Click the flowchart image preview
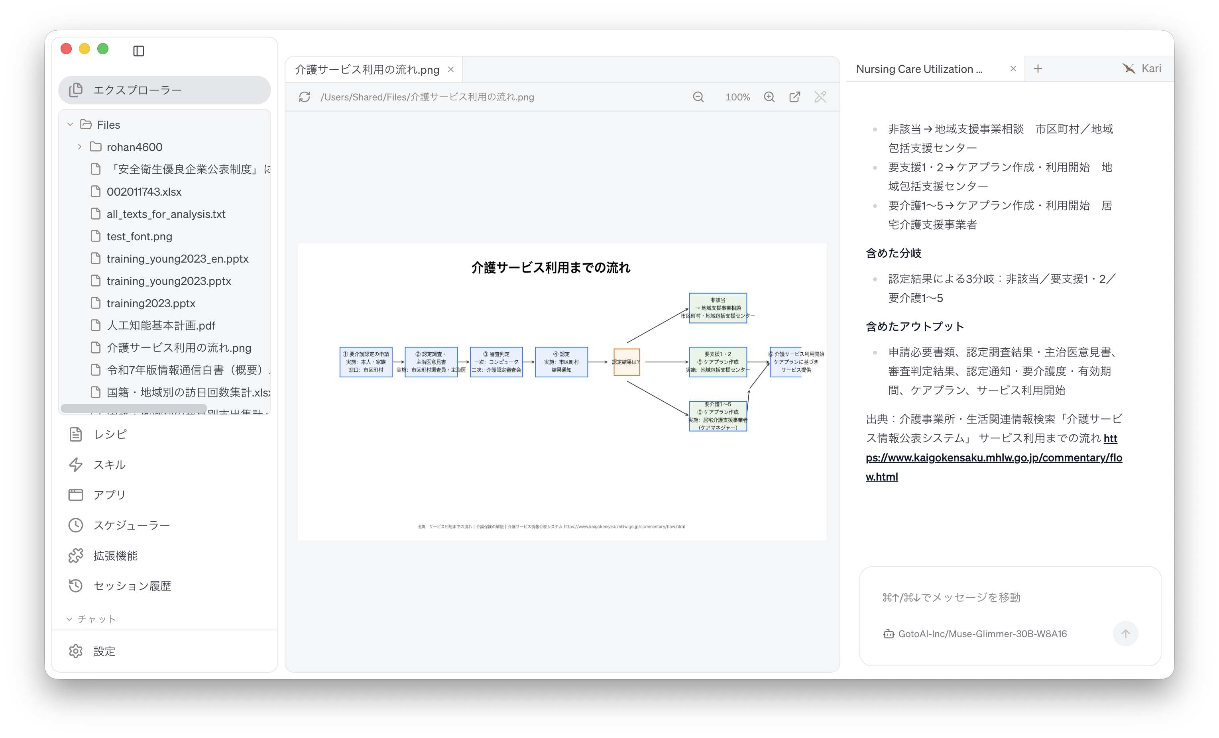Viewport: 1219px width, 738px height. (x=562, y=391)
